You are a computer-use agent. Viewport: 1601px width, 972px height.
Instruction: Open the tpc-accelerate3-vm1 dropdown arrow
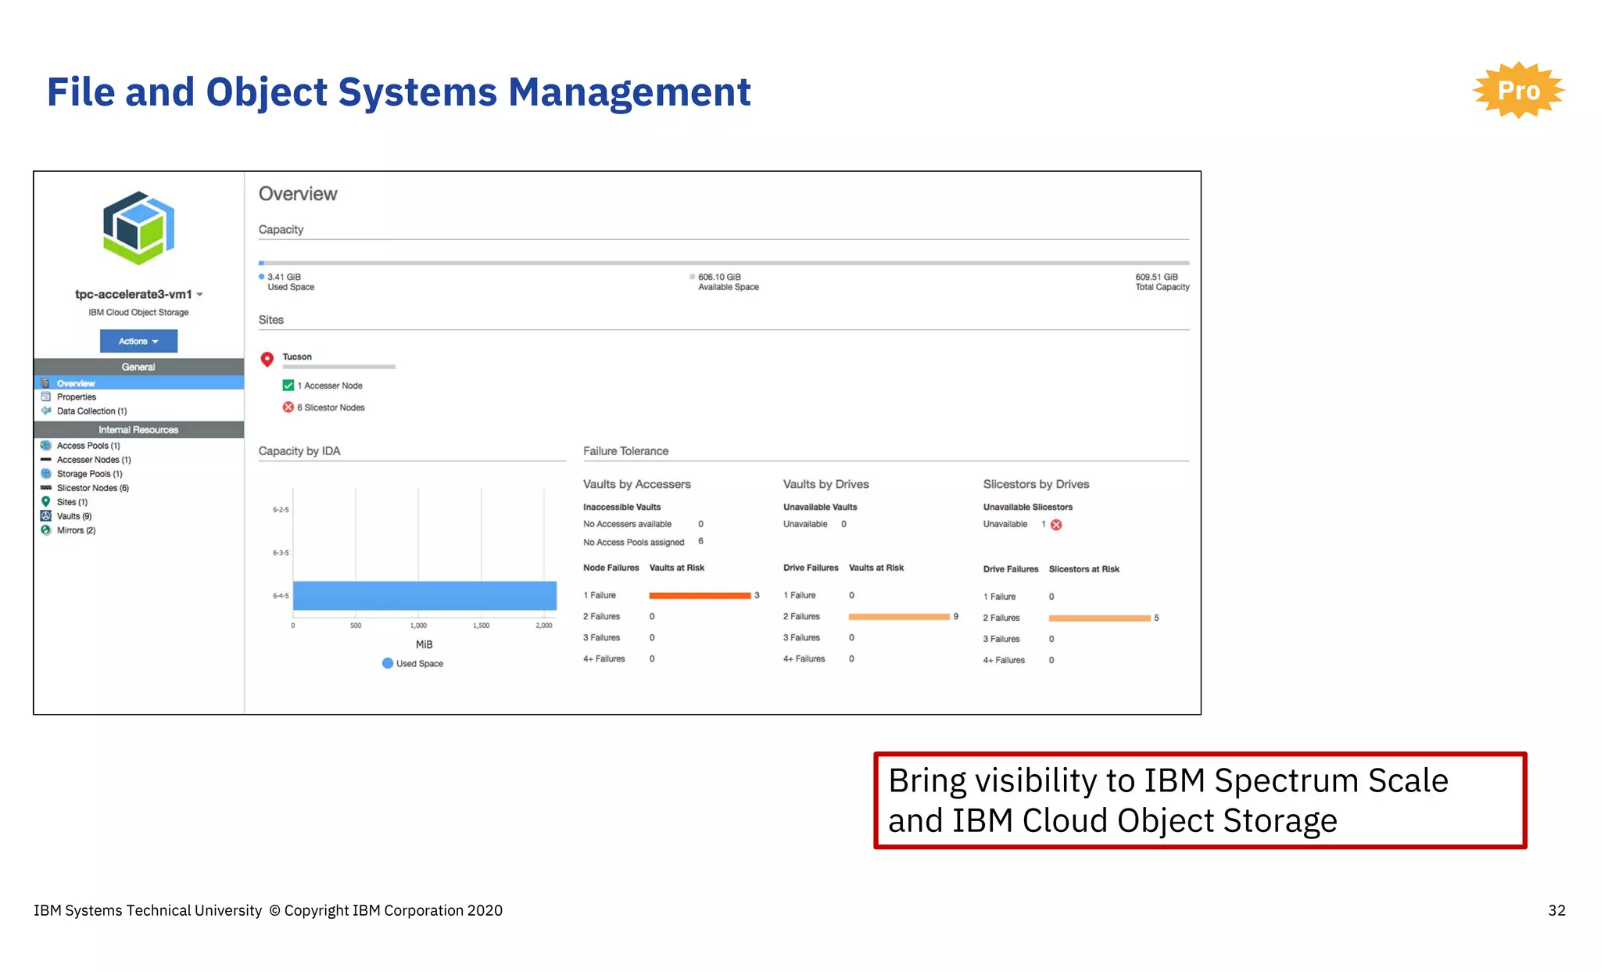pyautogui.click(x=200, y=295)
